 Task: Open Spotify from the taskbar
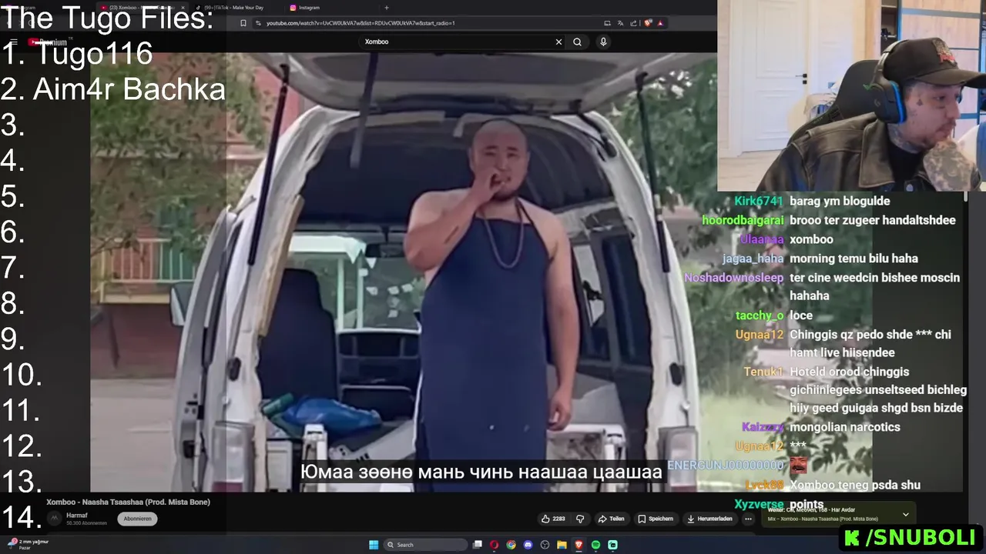[x=596, y=545]
